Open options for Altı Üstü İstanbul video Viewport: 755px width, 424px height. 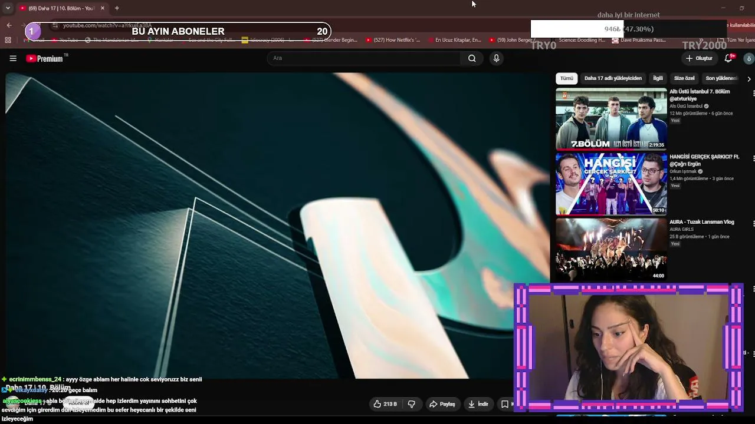pos(753,93)
